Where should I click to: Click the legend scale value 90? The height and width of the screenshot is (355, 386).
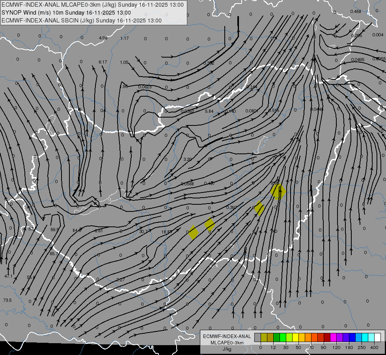[324, 348]
